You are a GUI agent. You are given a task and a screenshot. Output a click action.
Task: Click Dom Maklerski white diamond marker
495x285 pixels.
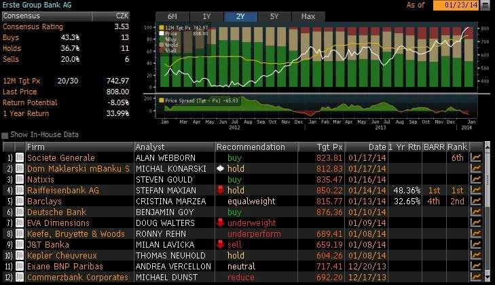point(220,168)
